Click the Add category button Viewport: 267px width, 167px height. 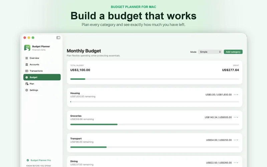(x=233, y=52)
